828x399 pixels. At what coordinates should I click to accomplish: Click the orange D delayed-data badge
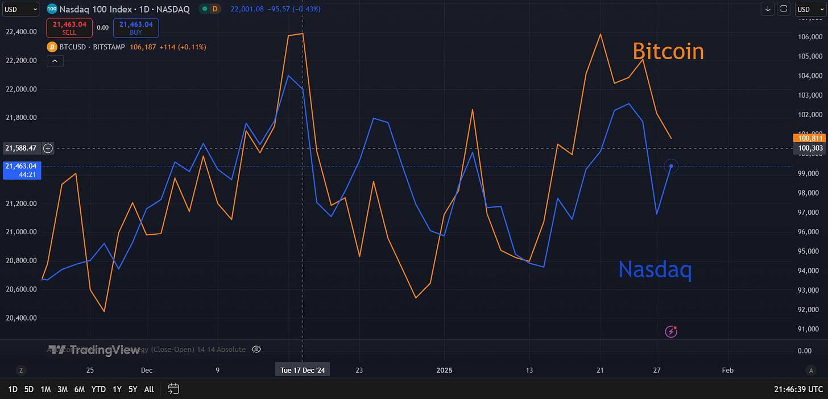pyautogui.click(x=214, y=9)
